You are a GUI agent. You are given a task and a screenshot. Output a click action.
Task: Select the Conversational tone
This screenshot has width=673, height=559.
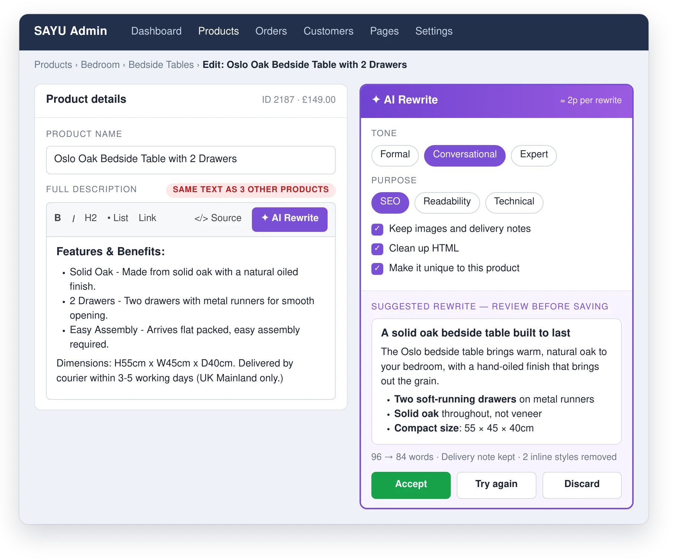[x=465, y=156]
